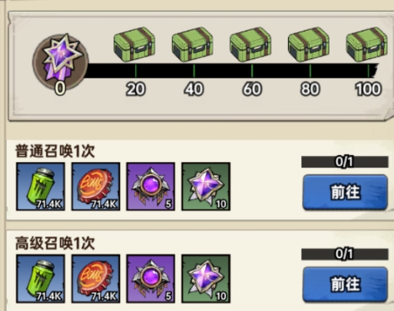The image size is (394, 311).
Task: Select green can reward in 高级召唤1次 row
Action: click(41, 279)
